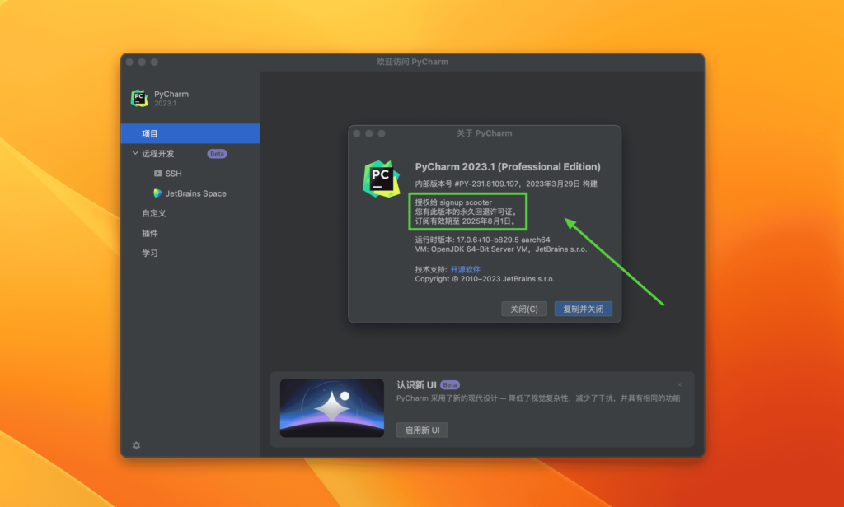Viewport: 844px width, 507px height.
Task: Open settings via the gear icon
Action: (x=136, y=444)
